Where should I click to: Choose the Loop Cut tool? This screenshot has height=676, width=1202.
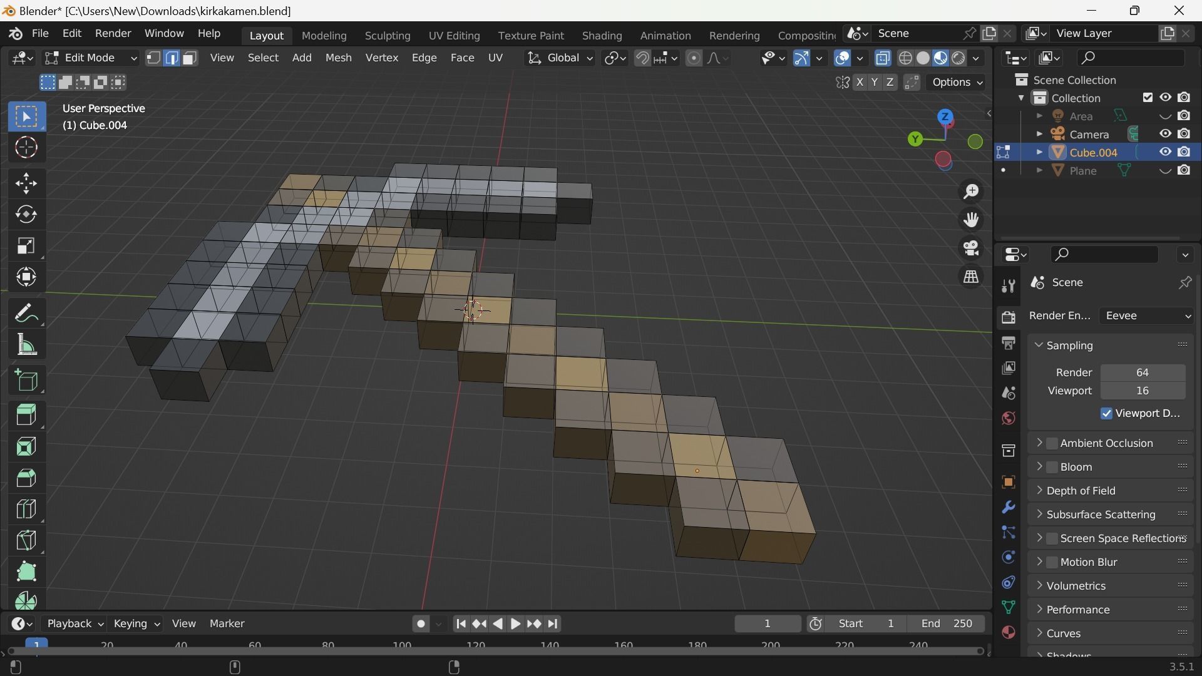click(26, 509)
